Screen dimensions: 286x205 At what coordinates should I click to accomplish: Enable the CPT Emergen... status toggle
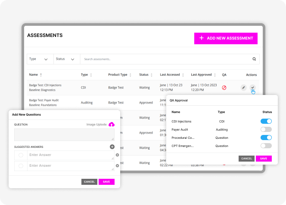266,146
